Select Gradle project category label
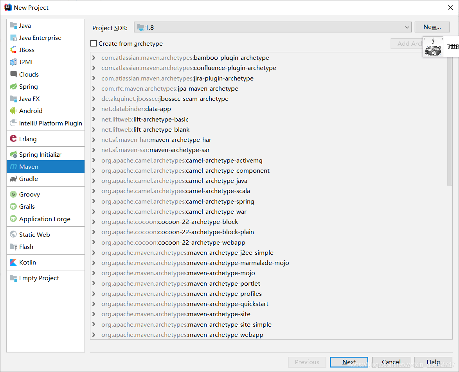Viewport: 459px width, 372px height. tap(29, 179)
